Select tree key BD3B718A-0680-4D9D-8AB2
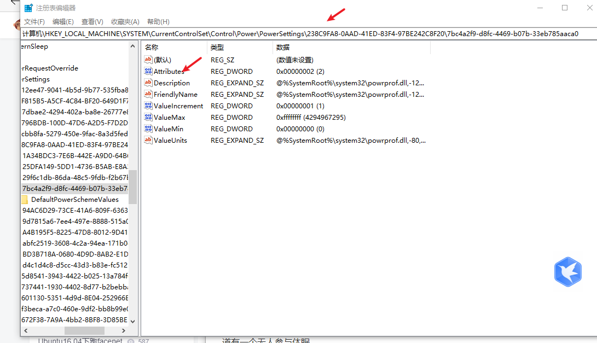Screen dimensions: 597x343 tap(75, 254)
